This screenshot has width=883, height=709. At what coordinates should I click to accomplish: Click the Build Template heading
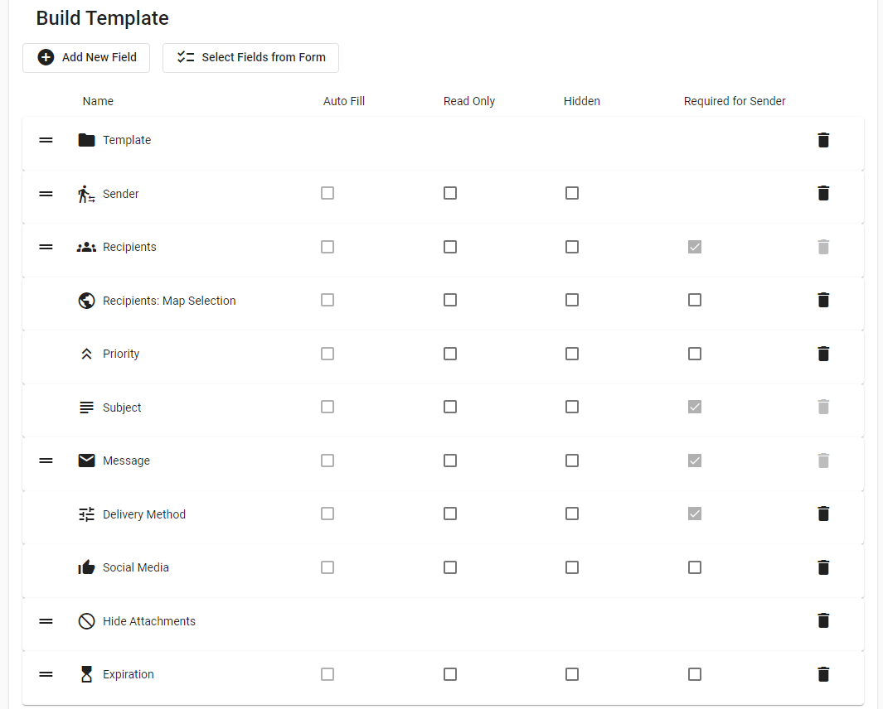tap(103, 18)
